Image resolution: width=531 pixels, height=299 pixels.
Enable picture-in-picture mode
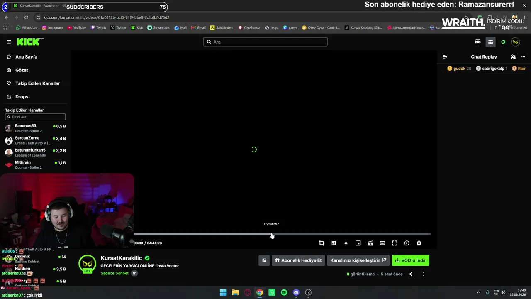tap(358, 243)
